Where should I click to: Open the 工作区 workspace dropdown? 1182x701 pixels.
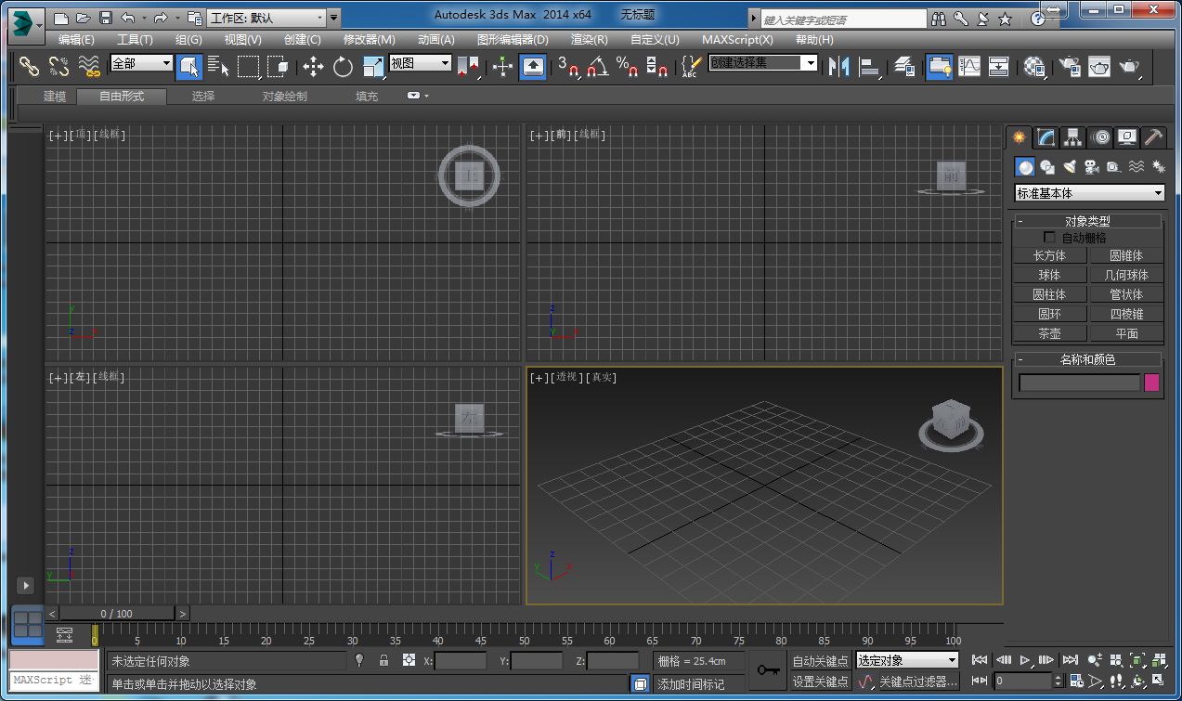coord(266,18)
